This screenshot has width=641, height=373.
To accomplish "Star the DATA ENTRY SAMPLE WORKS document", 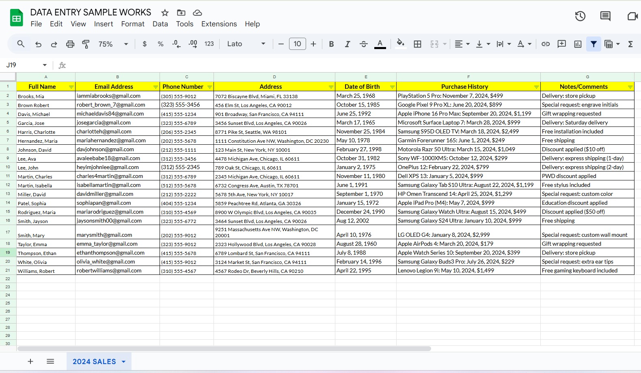I will pos(165,13).
